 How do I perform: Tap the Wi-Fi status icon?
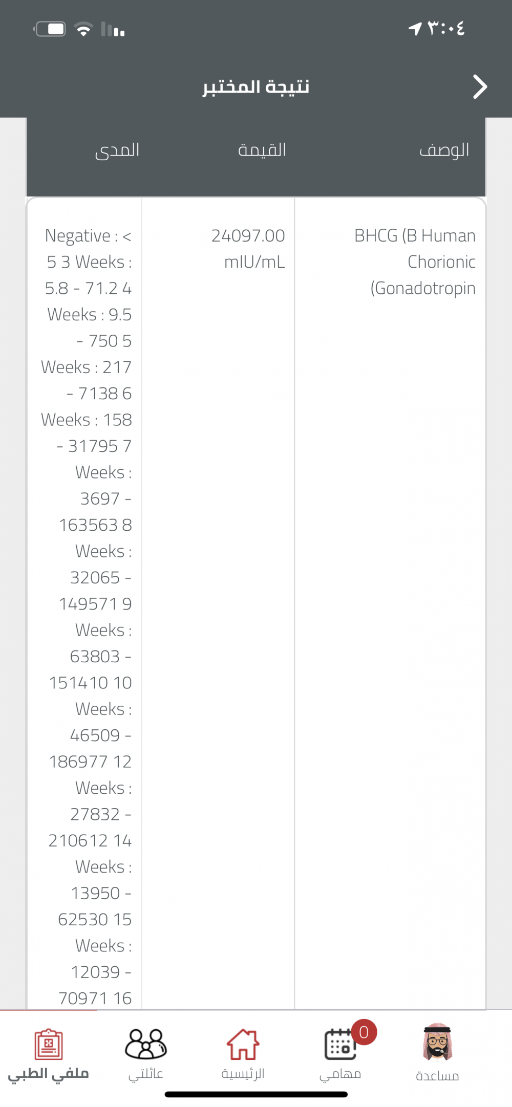coord(83,29)
